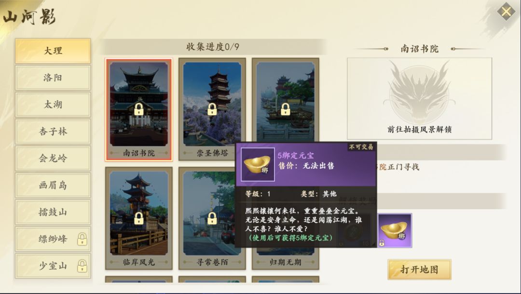
Task: Switch to the 洛阳 region tab
Action: click(53, 78)
